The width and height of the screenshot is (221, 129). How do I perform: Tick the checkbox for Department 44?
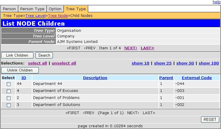pyautogui.click(x=9, y=84)
